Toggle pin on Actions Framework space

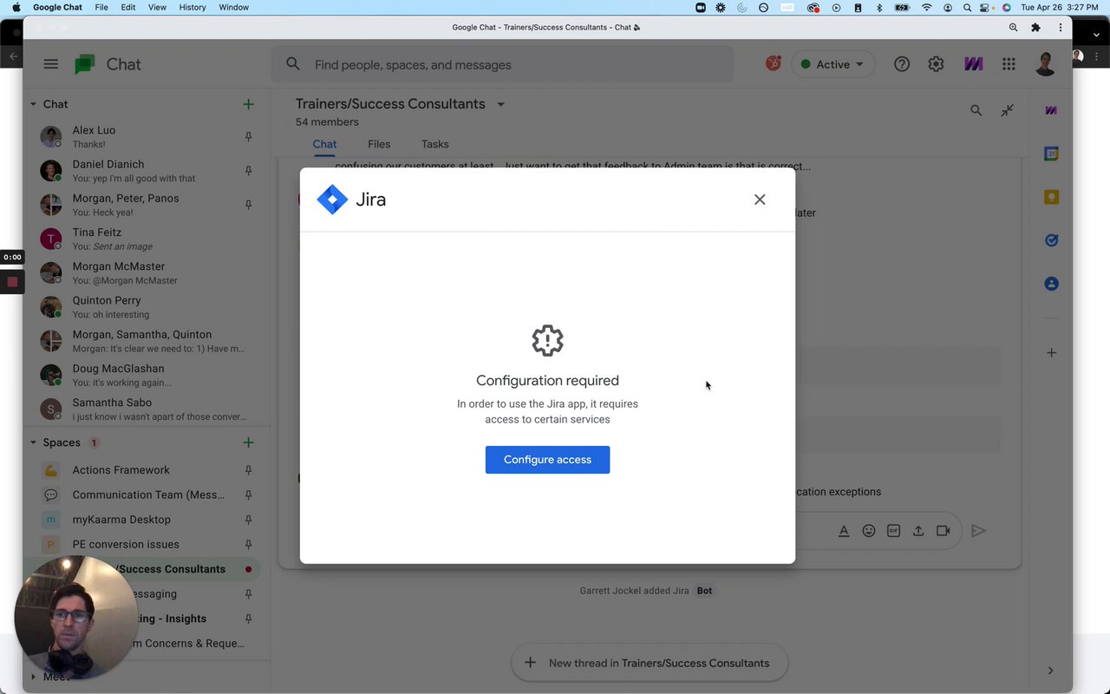(248, 470)
